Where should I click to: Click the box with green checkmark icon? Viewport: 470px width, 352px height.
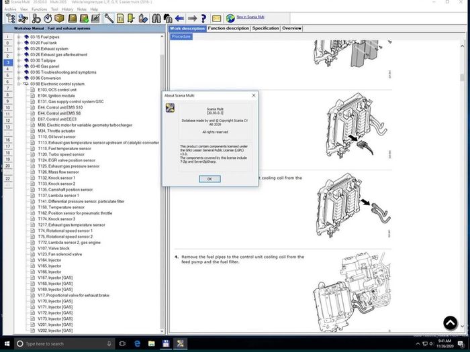click(x=84, y=19)
